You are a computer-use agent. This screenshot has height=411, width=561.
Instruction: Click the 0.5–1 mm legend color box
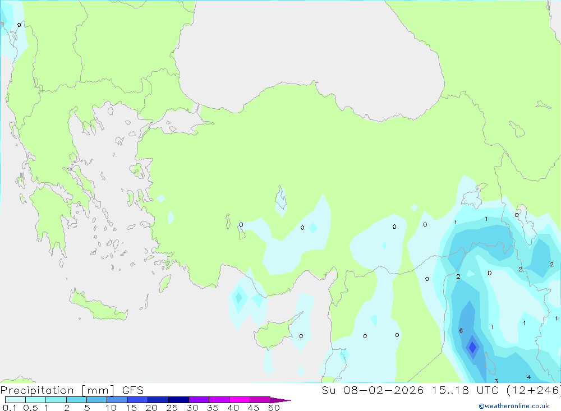[x=36, y=400]
